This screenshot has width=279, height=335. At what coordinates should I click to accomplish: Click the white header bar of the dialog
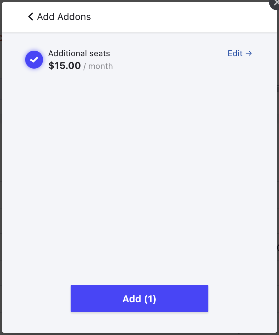(x=172, y=17)
